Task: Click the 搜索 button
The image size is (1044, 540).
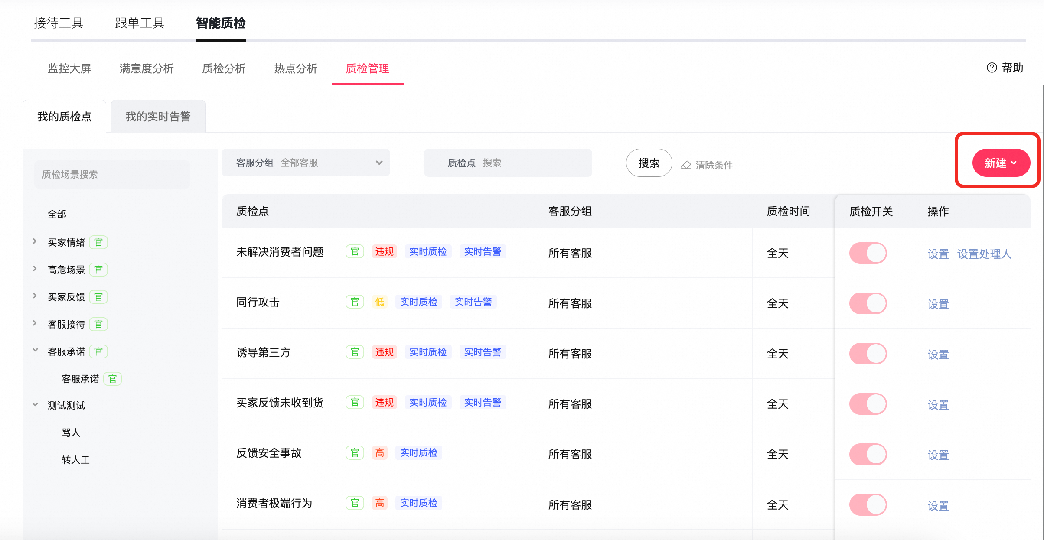Action: coord(649,163)
